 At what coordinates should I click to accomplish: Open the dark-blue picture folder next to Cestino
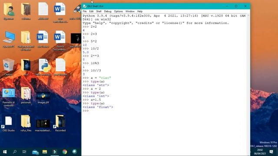point(26,67)
